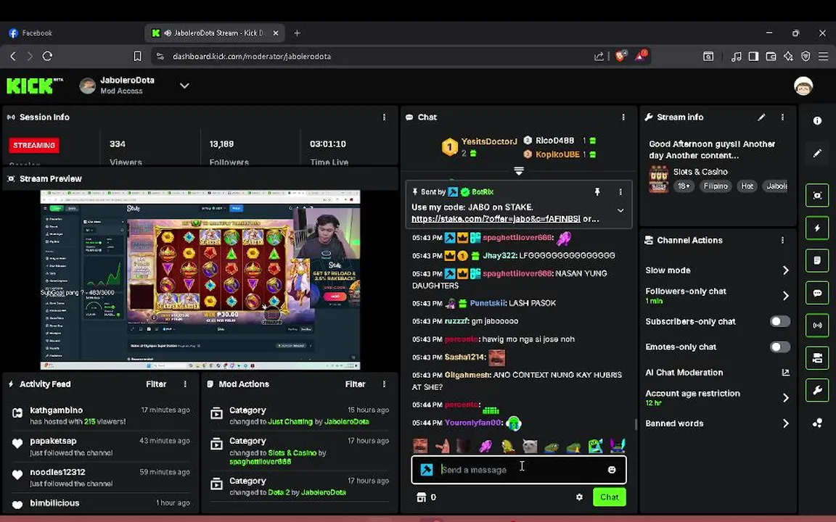Open Chat panel three-dot menu

(x=623, y=117)
